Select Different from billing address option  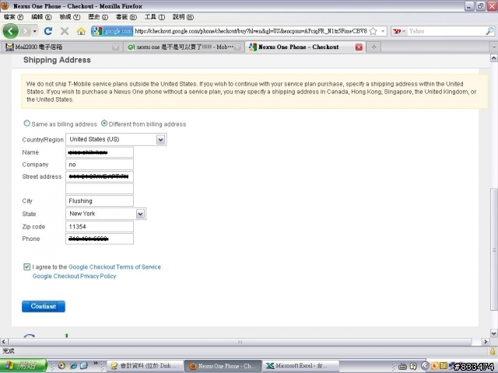click(104, 124)
